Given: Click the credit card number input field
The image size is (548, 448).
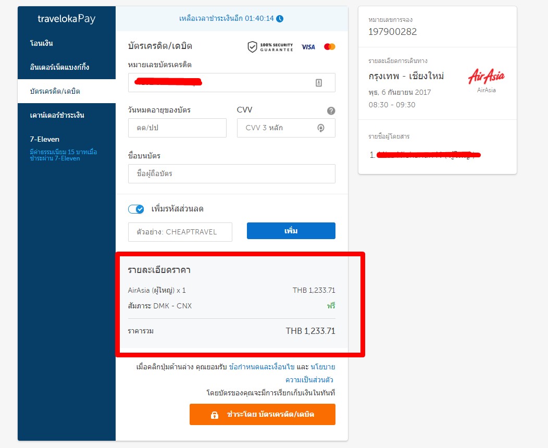Looking at the screenshot, I should [232, 83].
